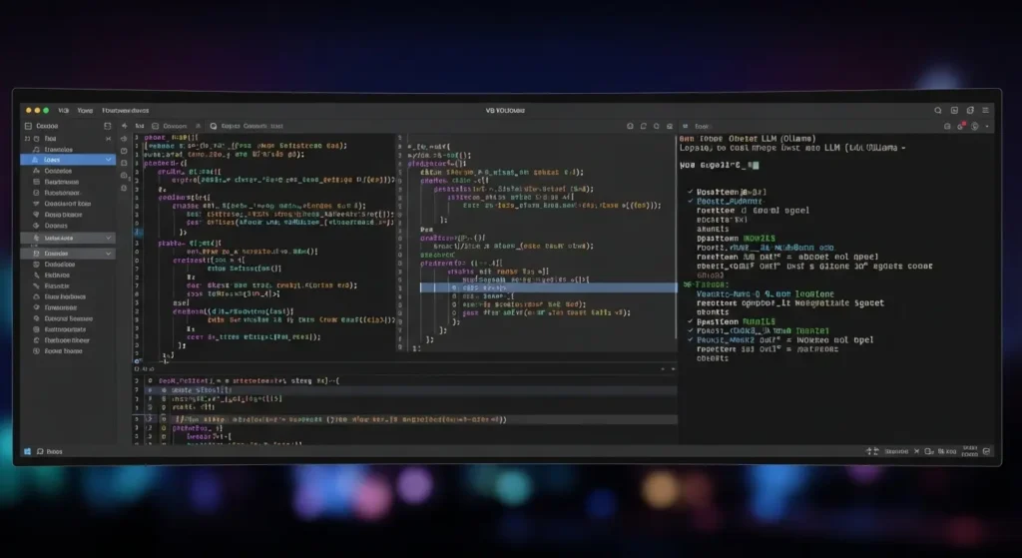Click the 'Soootod' status bar entry
This screenshot has height=558, width=1022.
(896, 451)
